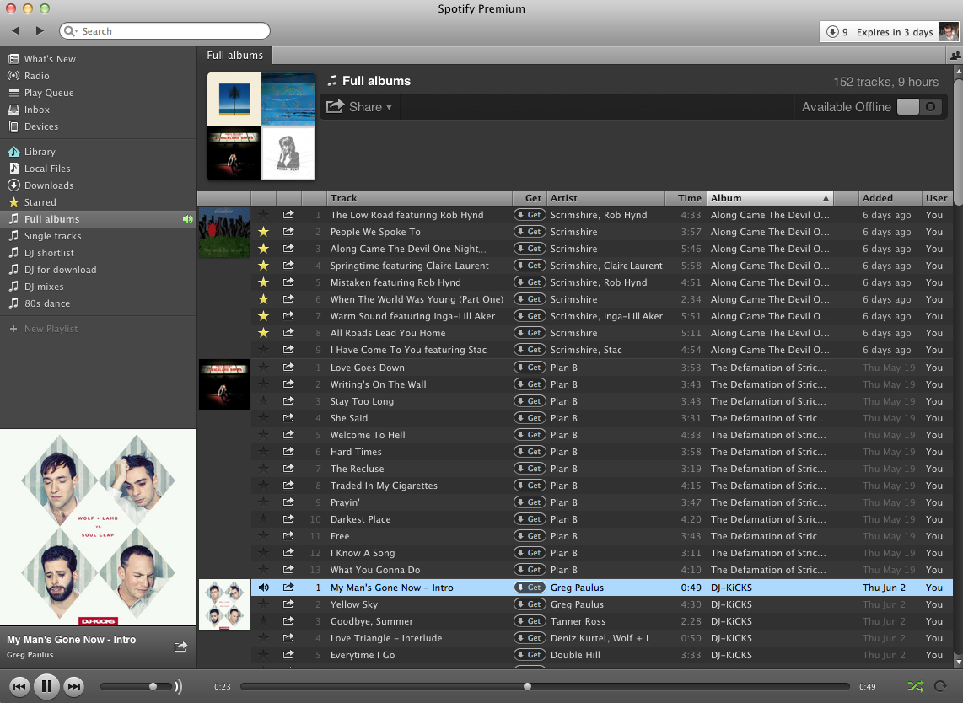The image size is (963, 703).
Task: Open downloads expiring in 3 days menu
Action: (878, 32)
